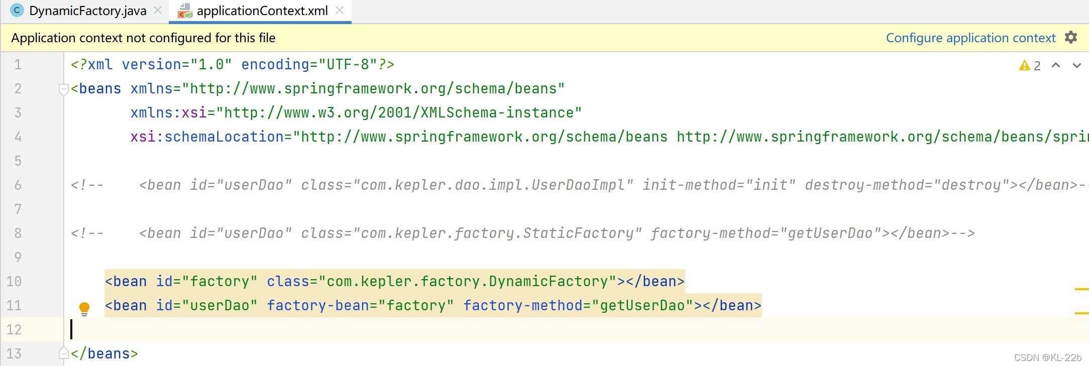Switch to the DynamicFactory.java tab
The width and height of the screenshot is (1089, 366).
click(x=87, y=11)
